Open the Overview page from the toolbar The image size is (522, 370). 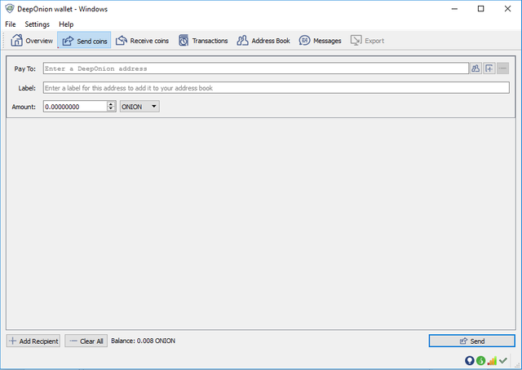[32, 41]
